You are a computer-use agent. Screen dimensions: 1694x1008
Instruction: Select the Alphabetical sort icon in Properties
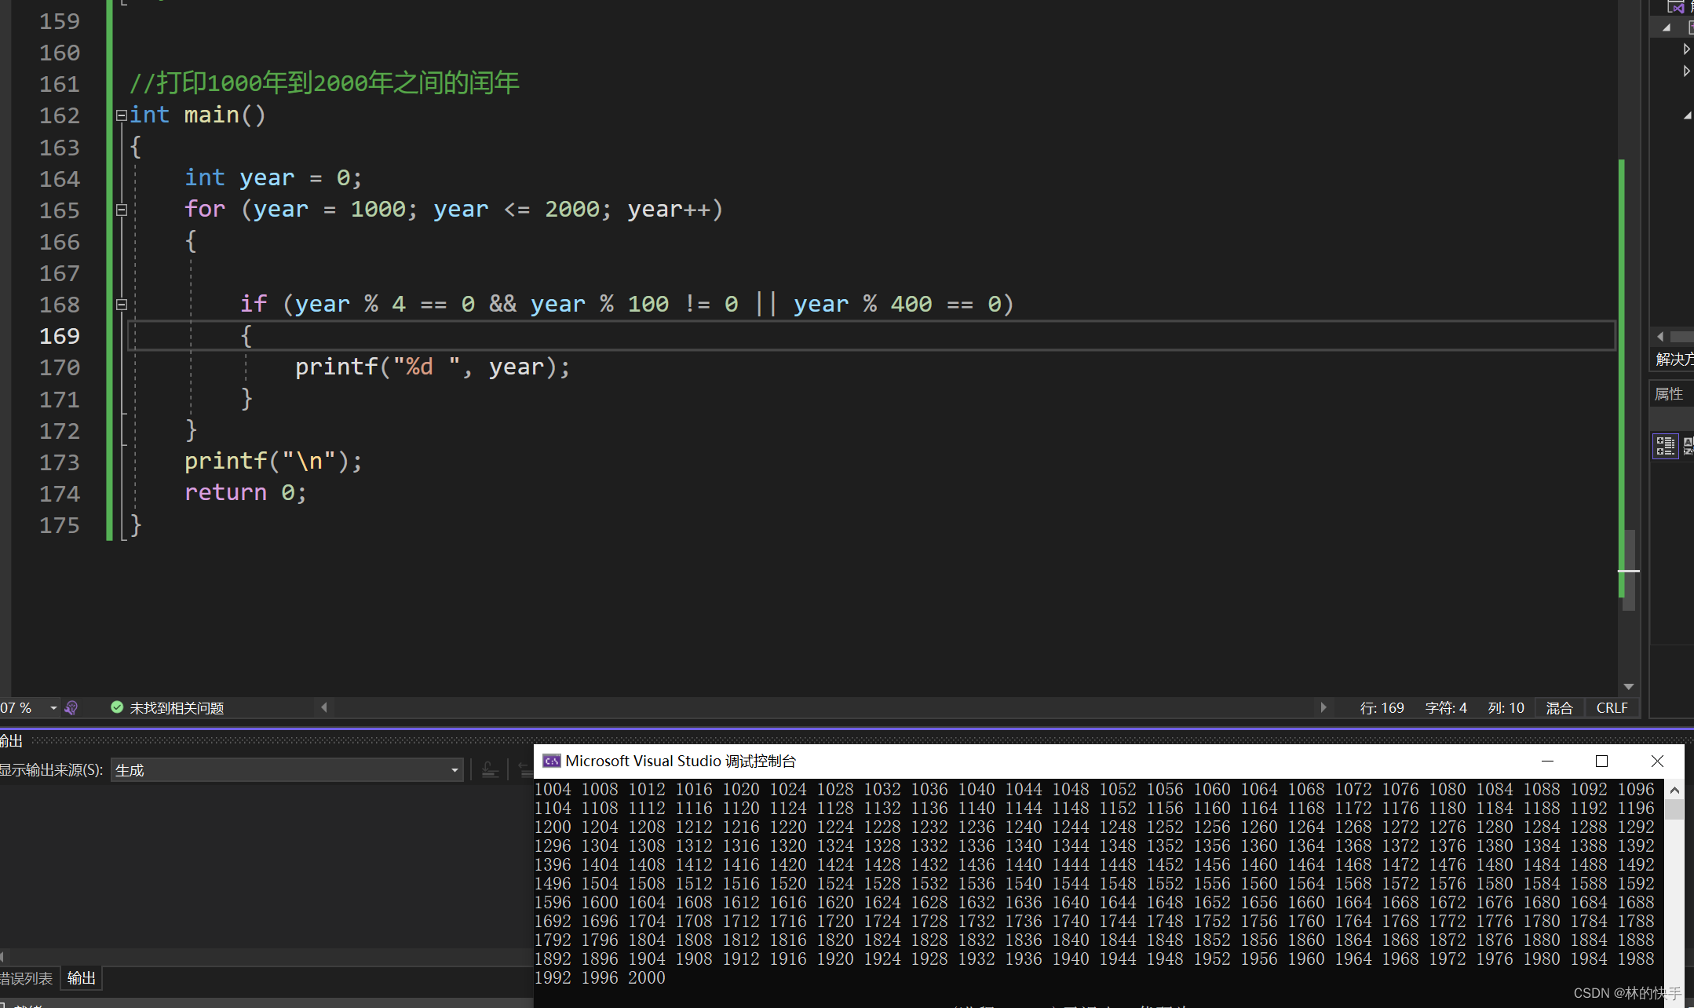coord(1688,446)
